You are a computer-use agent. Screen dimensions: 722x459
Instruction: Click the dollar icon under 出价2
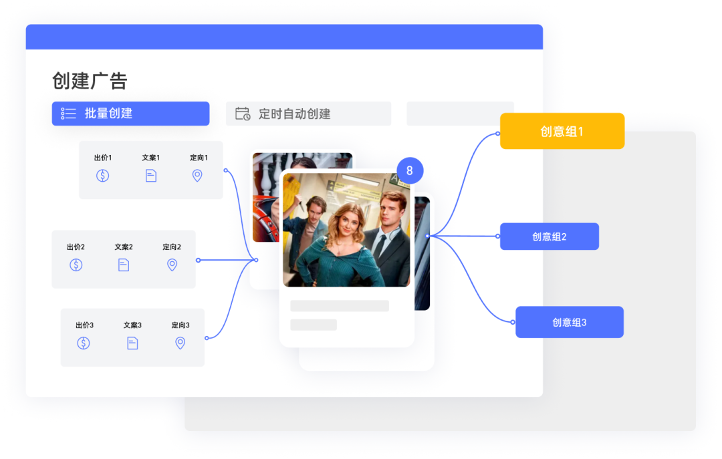click(76, 265)
